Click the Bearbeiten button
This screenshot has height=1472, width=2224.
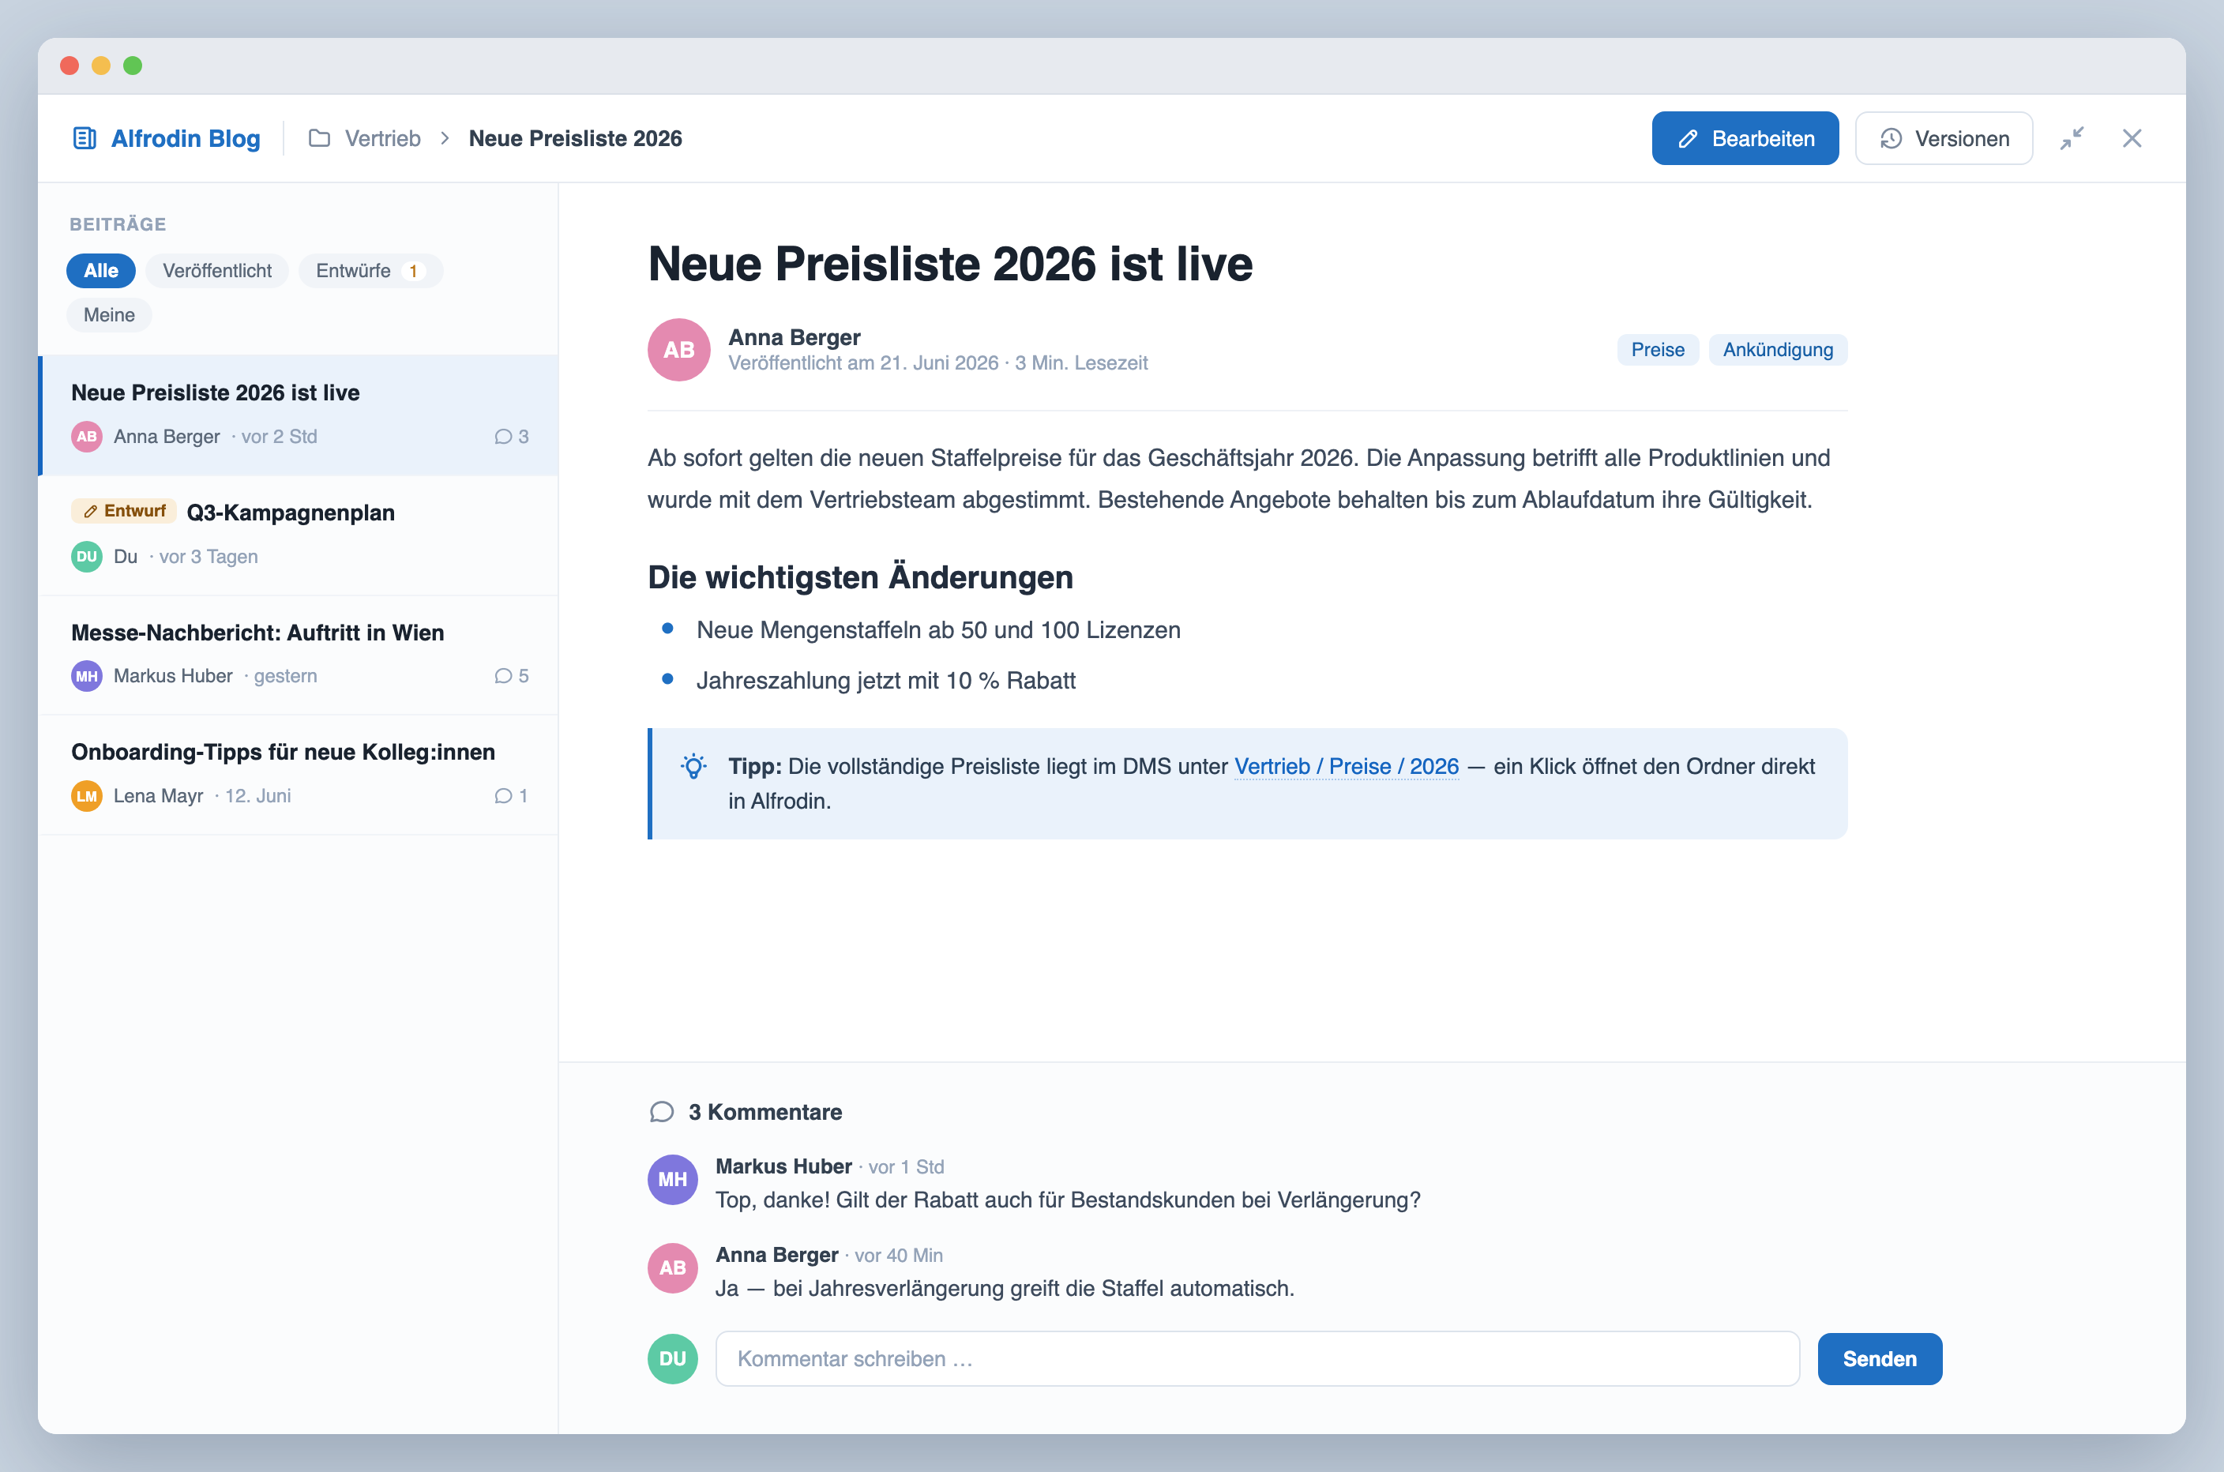point(1745,138)
